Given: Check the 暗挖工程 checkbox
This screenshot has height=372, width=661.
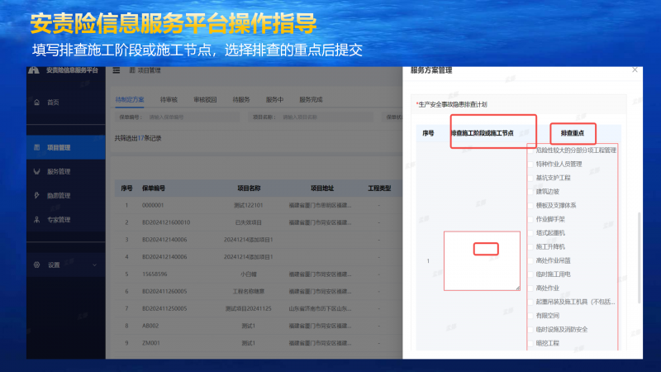Looking at the screenshot, I should point(530,343).
